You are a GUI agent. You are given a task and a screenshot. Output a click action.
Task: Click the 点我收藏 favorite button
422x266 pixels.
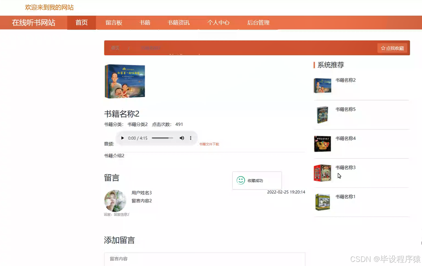tap(392, 48)
